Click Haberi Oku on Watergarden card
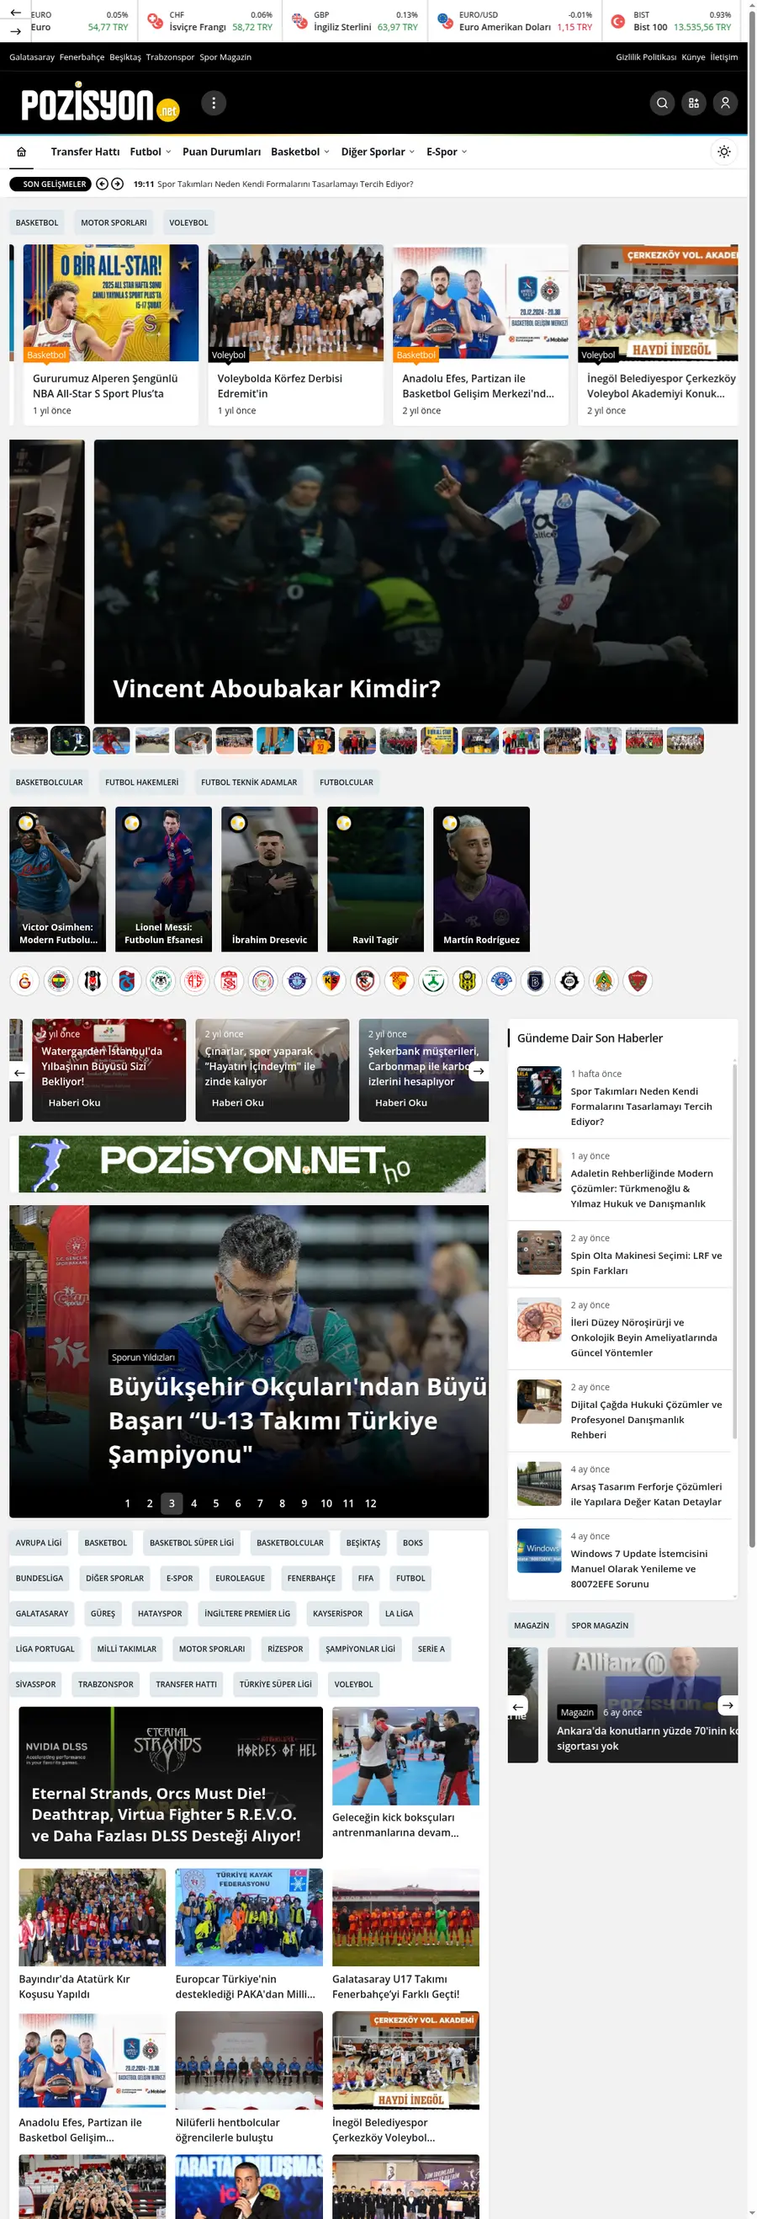The image size is (757, 2219). tap(74, 1102)
